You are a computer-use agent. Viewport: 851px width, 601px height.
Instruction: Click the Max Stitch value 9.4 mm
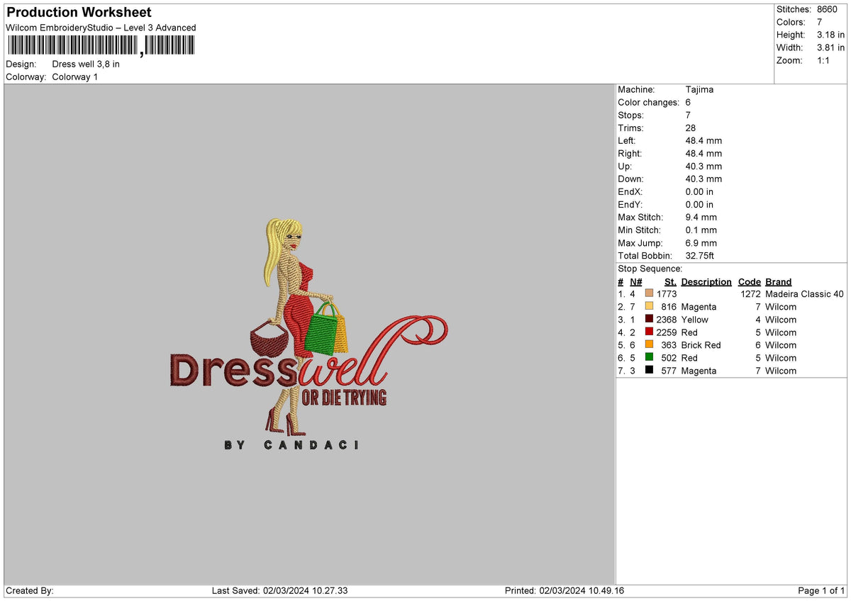coord(701,217)
